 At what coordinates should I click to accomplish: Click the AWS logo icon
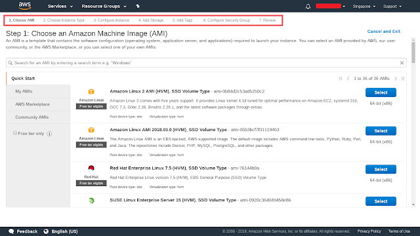tap(25, 6)
